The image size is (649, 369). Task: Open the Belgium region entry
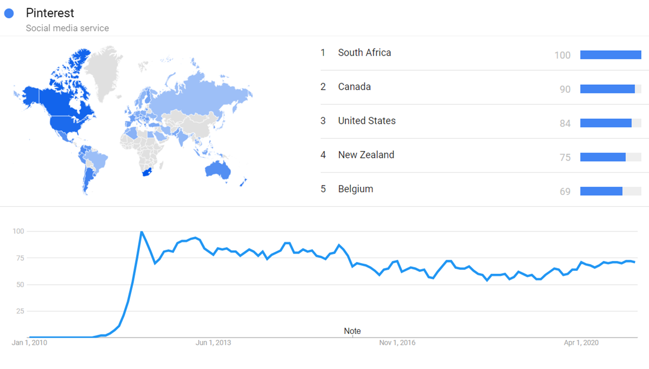click(x=355, y=189)
